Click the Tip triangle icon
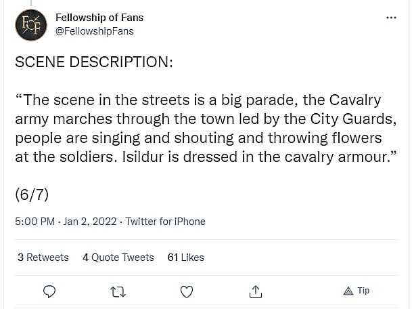This screenshot has width=414, height=309. 348,291
